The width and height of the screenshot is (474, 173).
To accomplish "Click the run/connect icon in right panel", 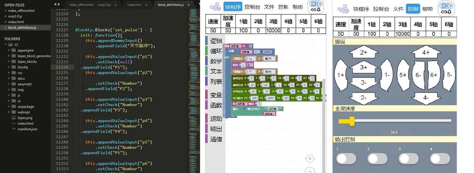I will tap(446, 9).
